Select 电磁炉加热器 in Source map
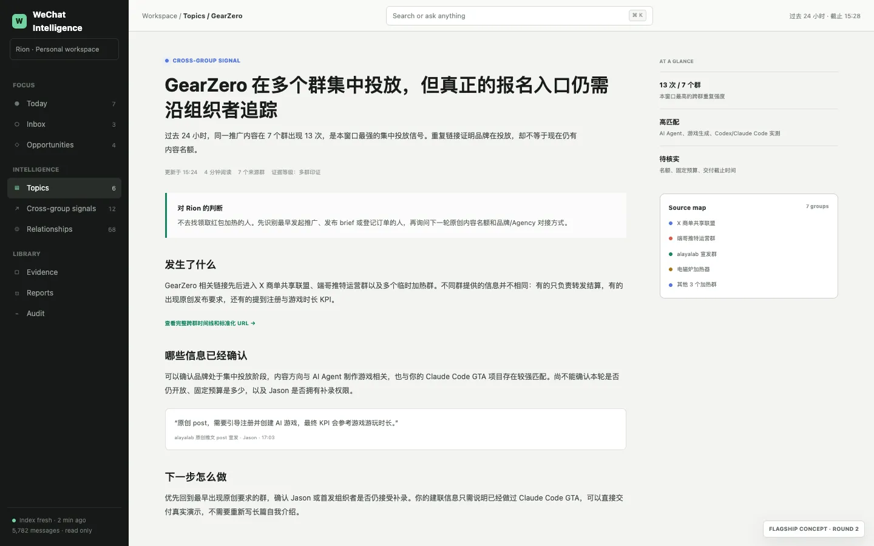This screenshot has width=874, height=546. (x=693, y=269)
